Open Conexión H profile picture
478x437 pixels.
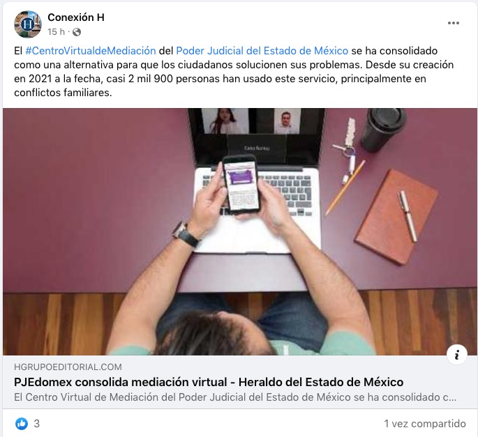point(28,24)
